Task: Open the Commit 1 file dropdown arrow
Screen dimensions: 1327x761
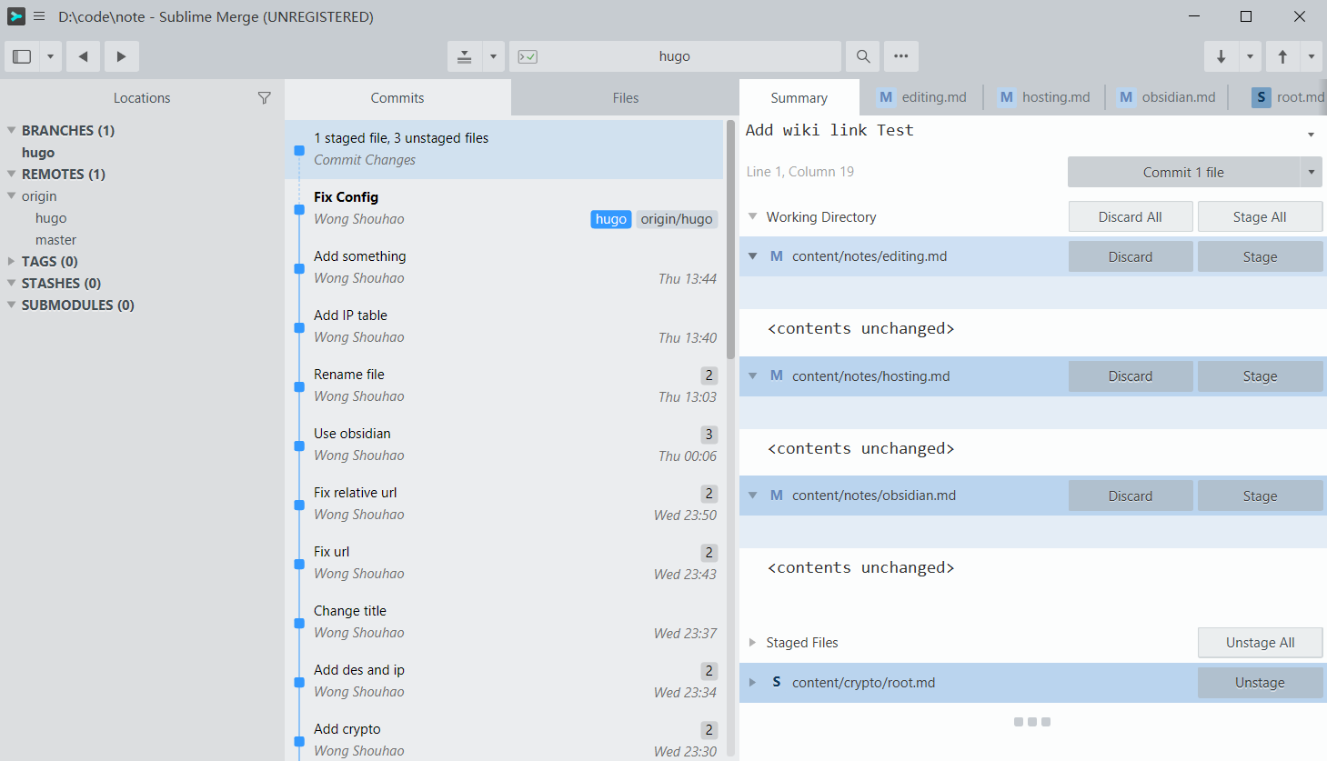Action: coord(1311,172)
